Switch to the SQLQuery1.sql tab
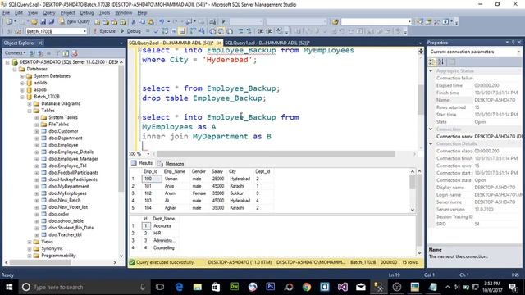525x295 pixels. pos(267,43)
